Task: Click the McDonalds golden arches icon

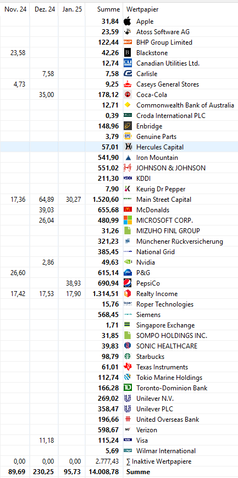Action: pyautogui.click(x=128, y=210)
